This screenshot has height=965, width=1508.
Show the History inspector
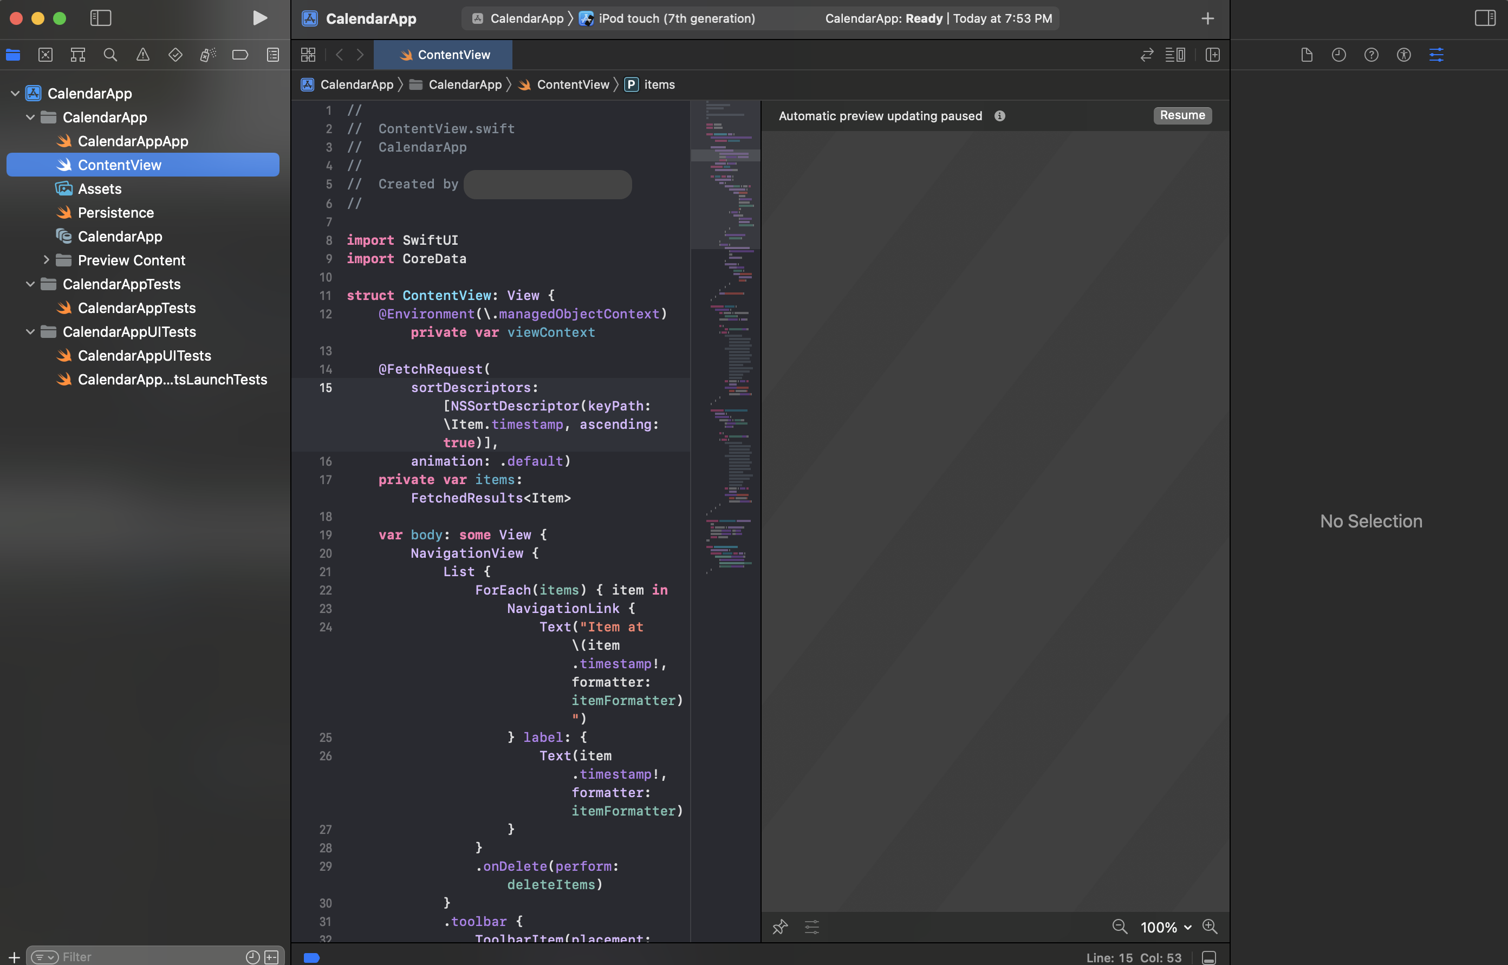click(1339, 55)
